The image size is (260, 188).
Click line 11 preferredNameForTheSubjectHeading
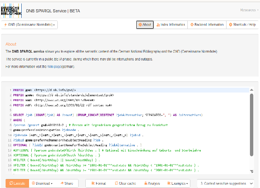(58, 140)
